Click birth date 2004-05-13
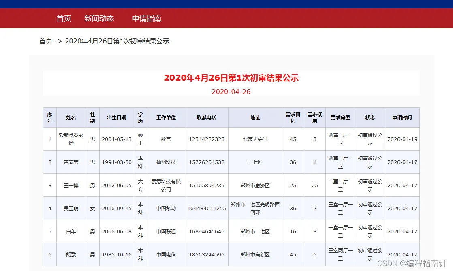Viewport: 453px width, 271px height. [x=117, y=139]
